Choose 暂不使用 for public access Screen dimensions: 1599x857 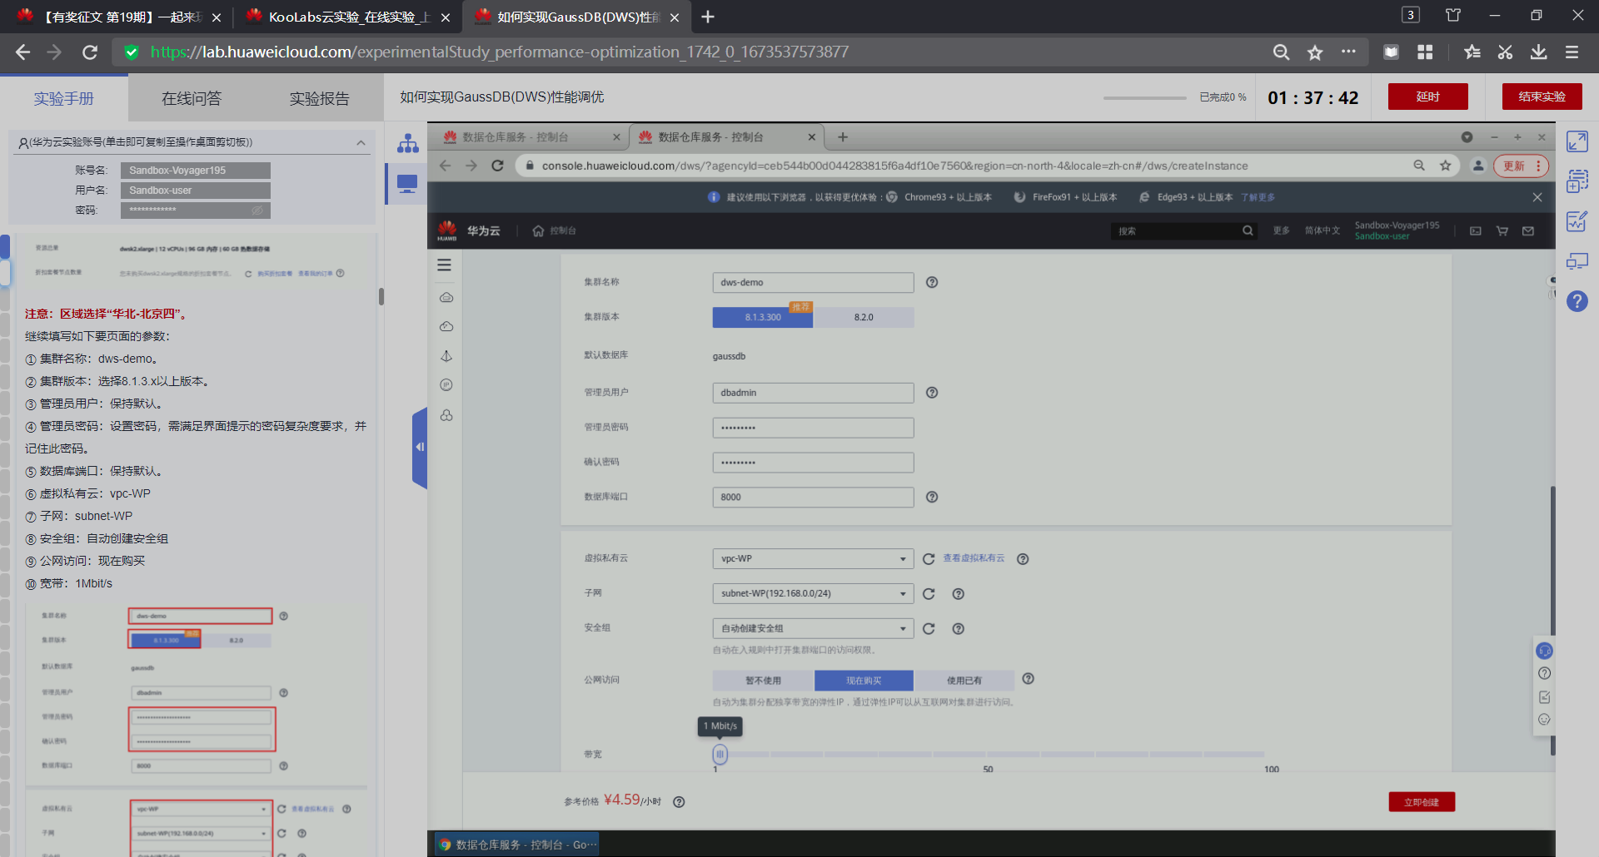click(763, 681)
